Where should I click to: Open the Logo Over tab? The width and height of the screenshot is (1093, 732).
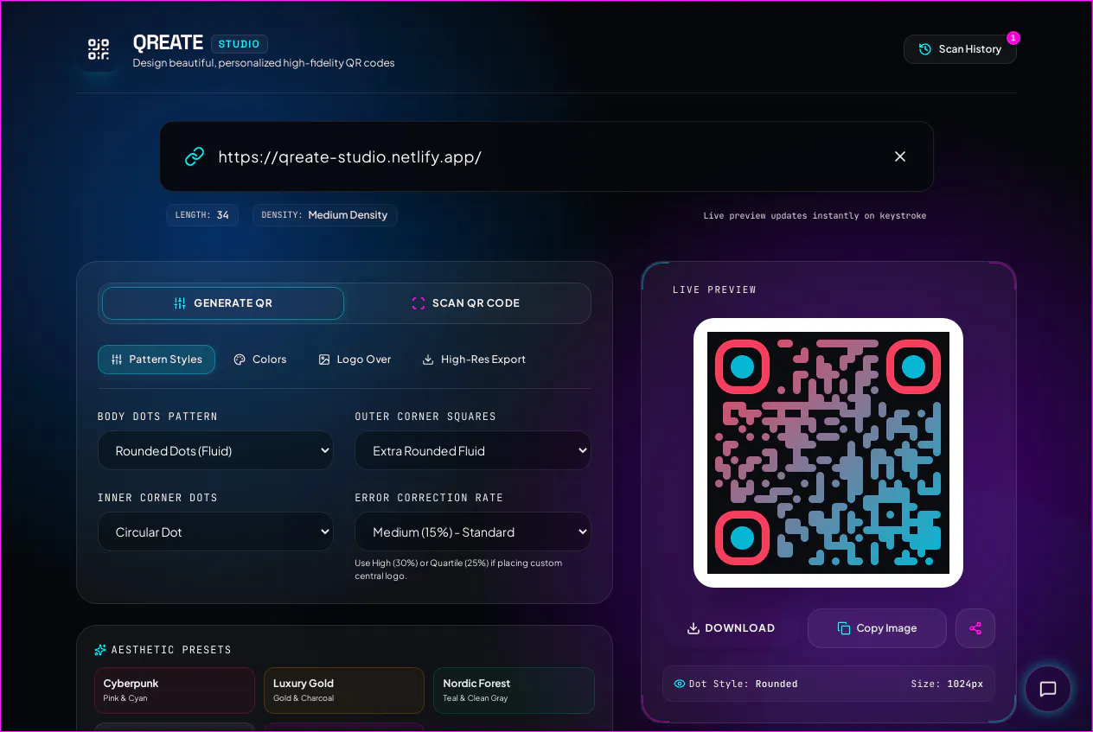(x=355, y=360)
